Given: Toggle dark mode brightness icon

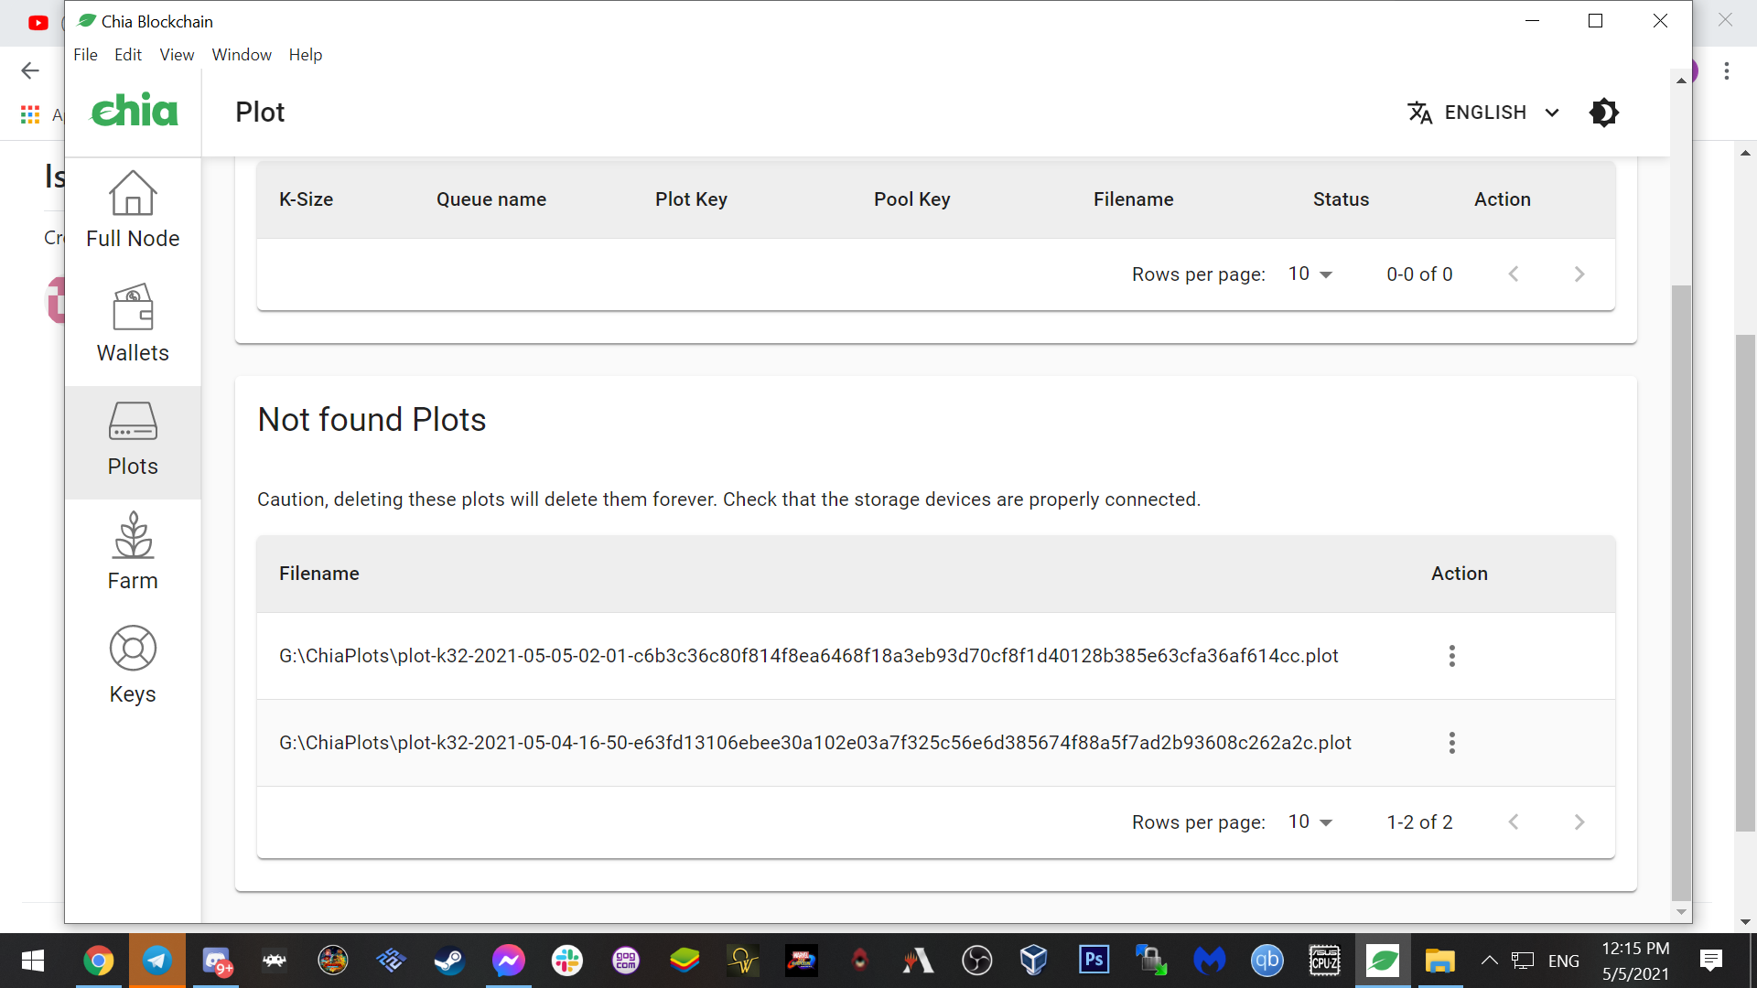Looking at the screenshot, I should [x=1603, y=113].
